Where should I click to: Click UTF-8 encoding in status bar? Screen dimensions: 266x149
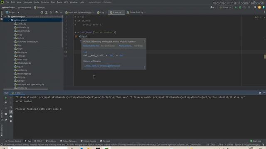pos(220,144)
